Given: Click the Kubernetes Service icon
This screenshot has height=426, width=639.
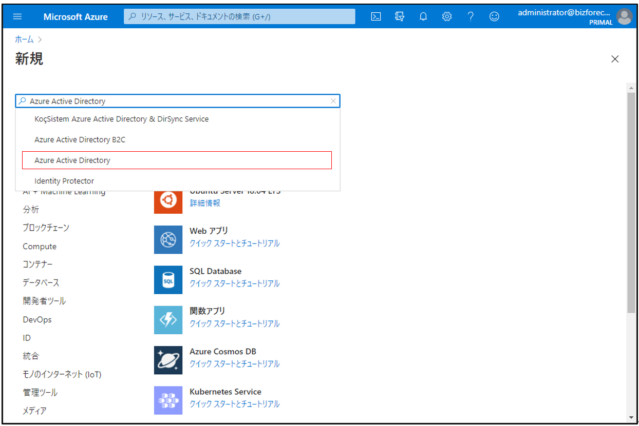Looking at the screenshot, I should pos(168,400).
